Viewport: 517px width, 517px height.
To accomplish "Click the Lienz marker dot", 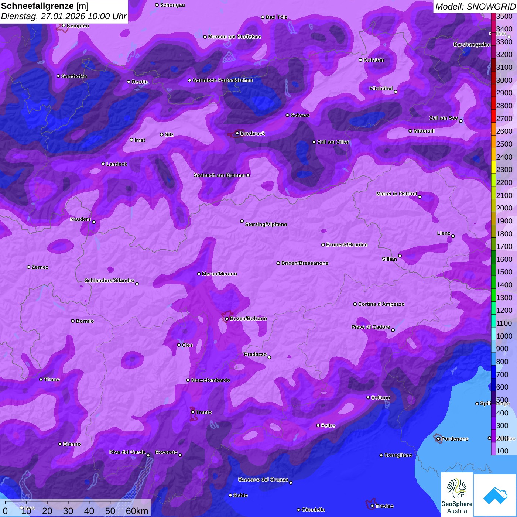I will (453, 236).
